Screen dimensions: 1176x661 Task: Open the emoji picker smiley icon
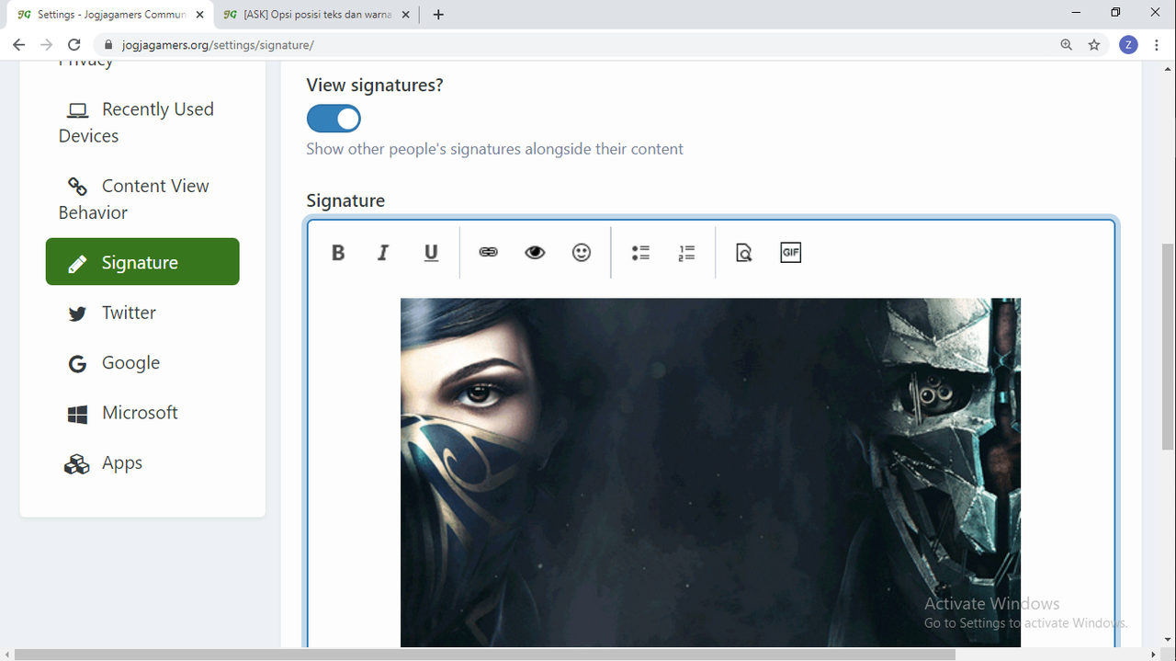point(582,252)
